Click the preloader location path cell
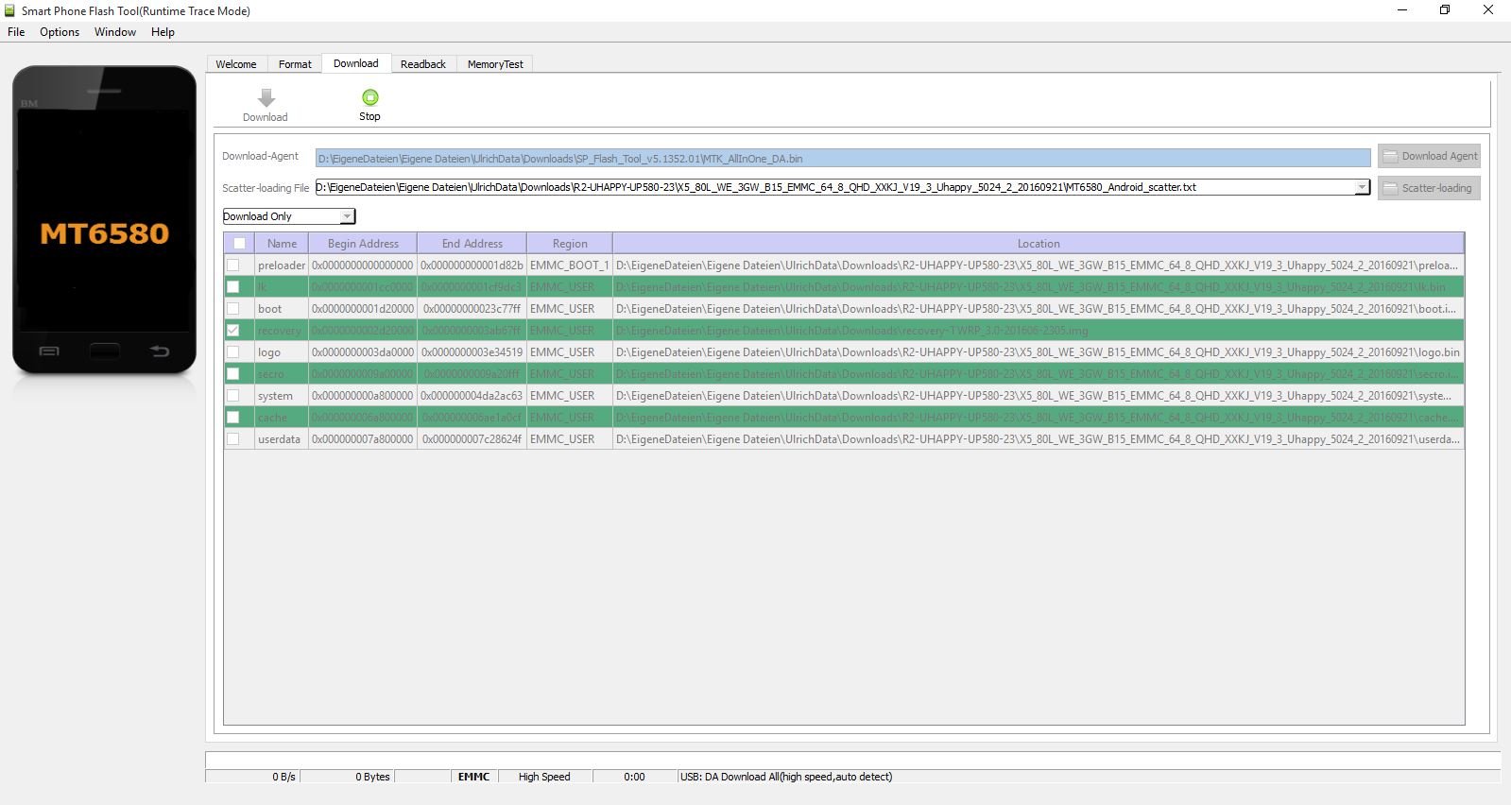1511x805 pixels. coord(1039,265)
